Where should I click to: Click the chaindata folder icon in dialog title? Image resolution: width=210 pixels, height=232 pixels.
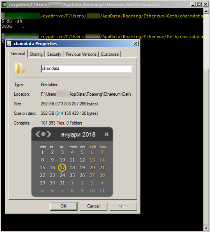click(x=9, y=44)
